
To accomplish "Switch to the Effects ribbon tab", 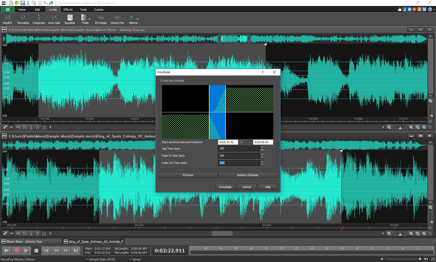I will click(x=68, y=10).
